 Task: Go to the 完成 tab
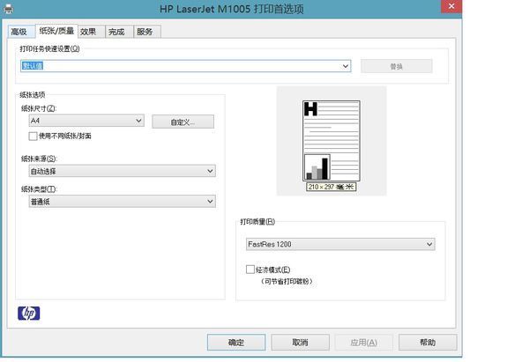[116, 32]
